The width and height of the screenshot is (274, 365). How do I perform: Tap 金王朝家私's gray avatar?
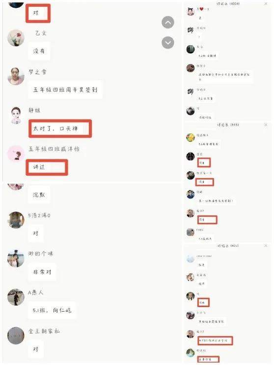[x=16, y=336]
